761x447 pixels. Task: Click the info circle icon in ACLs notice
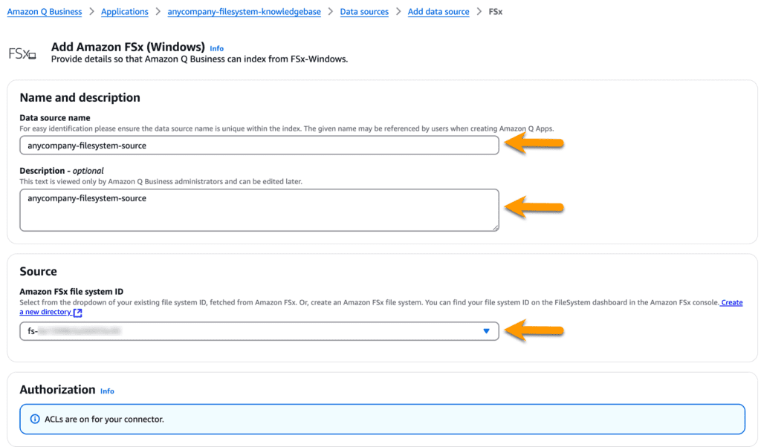(x=34, y=420)
